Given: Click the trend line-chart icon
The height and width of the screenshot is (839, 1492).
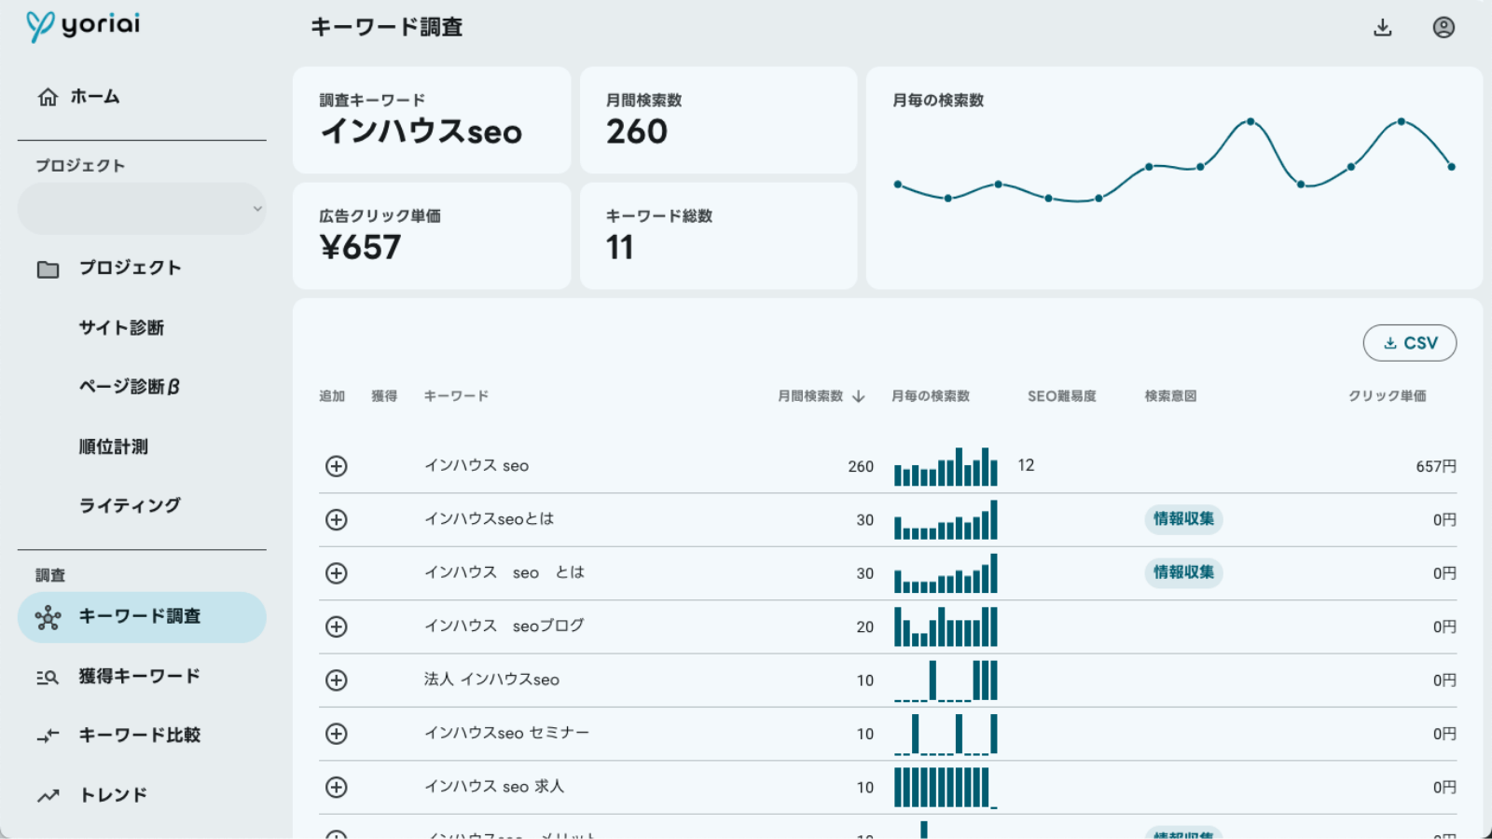Looking at the screenshot, I should click(48, 796).
